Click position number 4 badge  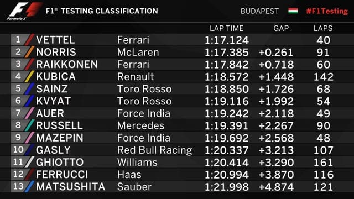click(x=18, y=76)
